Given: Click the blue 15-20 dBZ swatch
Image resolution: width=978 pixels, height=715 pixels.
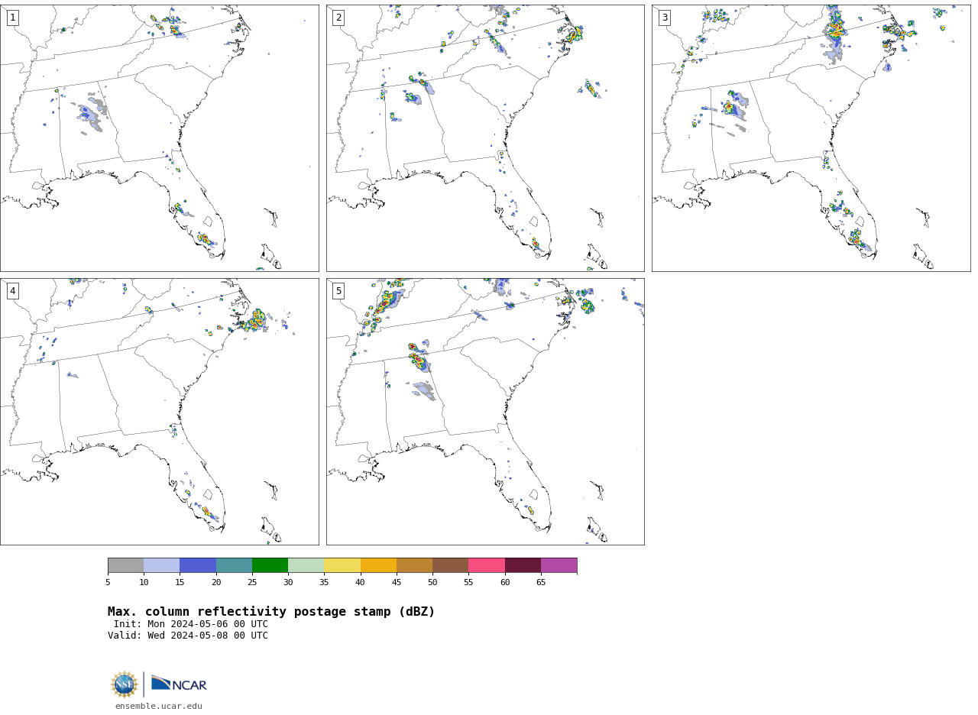Looking at the screenshot, I should 198,565.
